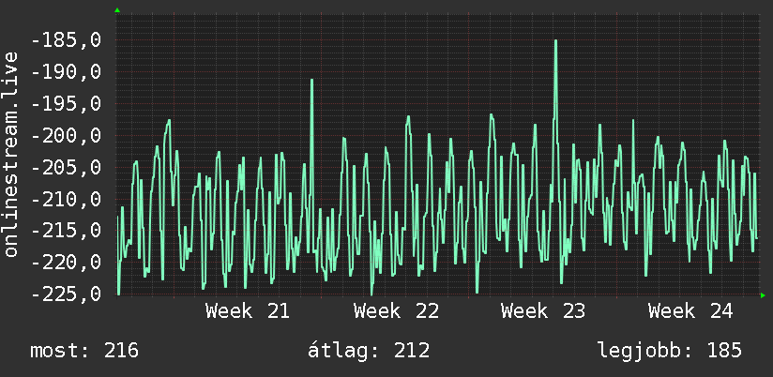
Task: Click the 'most: 216' statistic
Action: click(84, 351)
